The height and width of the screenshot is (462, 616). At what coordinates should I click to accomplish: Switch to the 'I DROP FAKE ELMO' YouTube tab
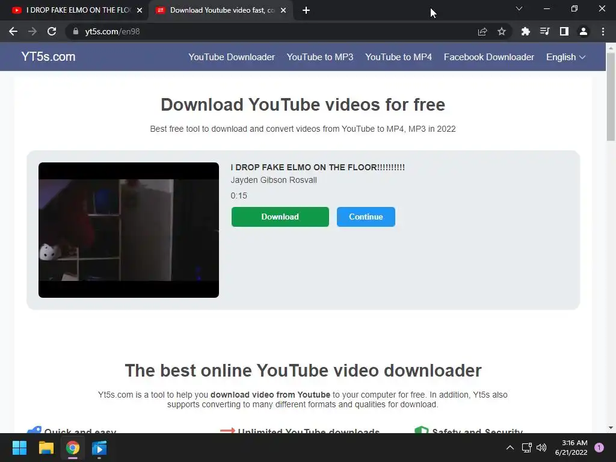click(x=74, y=11)
